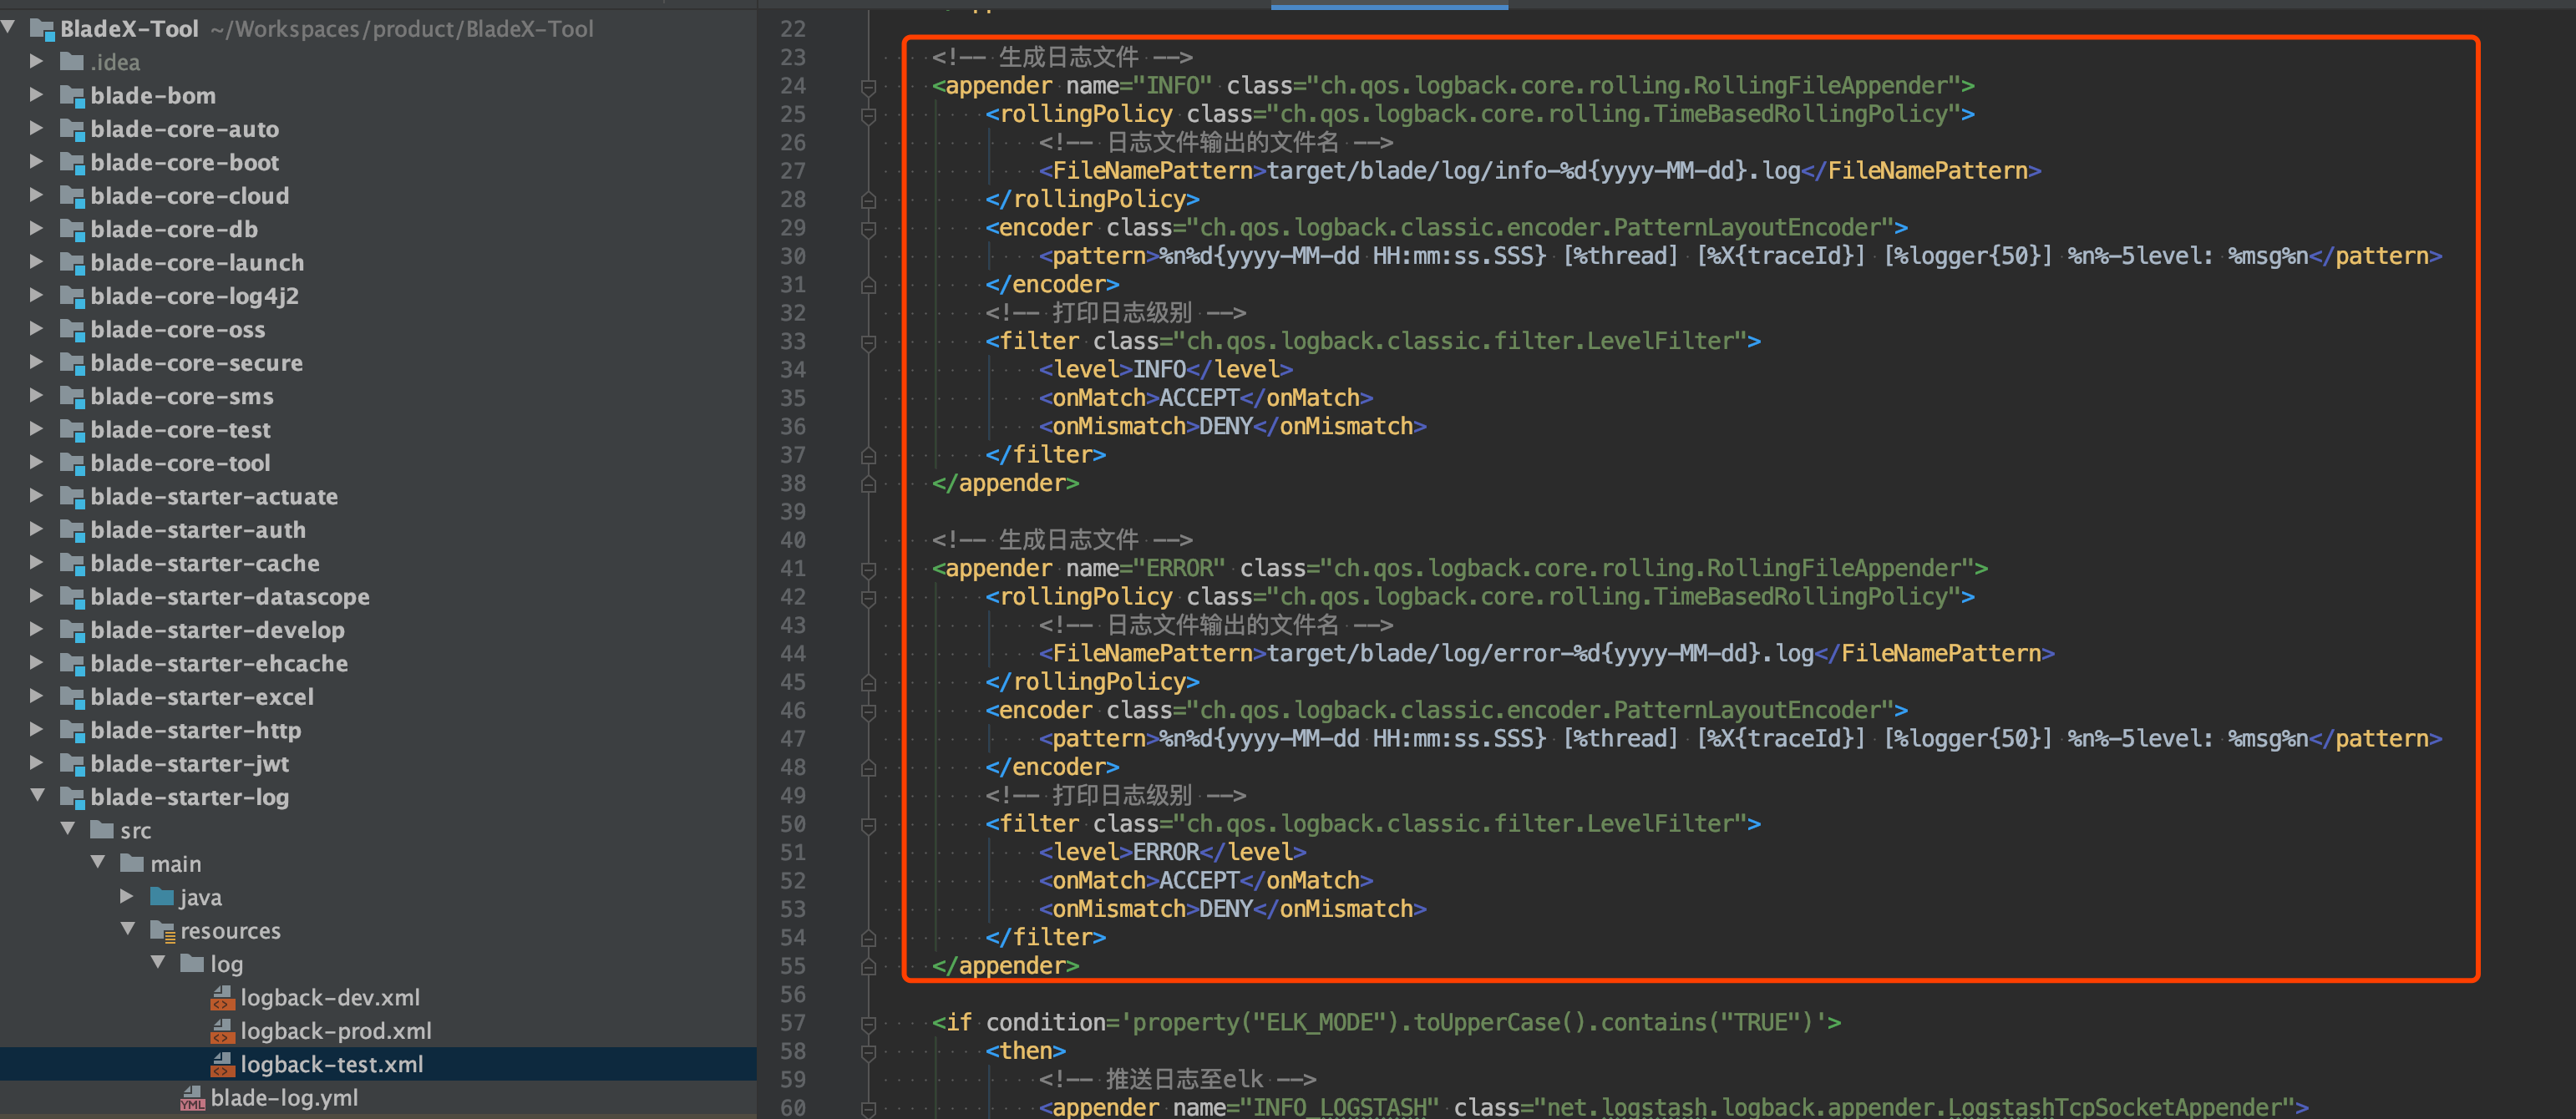Click the blade-core-db module folder icon
2576x1119 pixels.
pyautogui.click(x=72, y=229)
